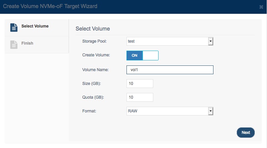The height and width of the screenshot is (148, 267).
Task: Toggle the Create Volume switch off
Action: tap(142, 55)
